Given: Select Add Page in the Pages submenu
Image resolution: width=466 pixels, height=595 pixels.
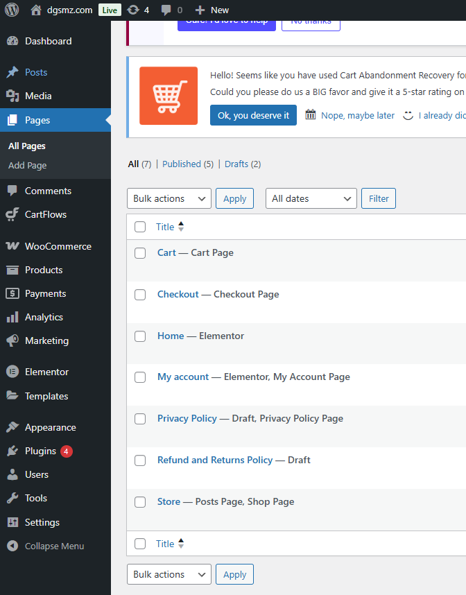Looking at the screenshot, I should (x=28, y=165).
